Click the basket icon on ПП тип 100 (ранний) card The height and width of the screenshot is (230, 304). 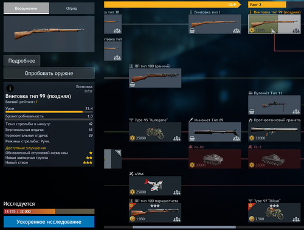coord(133,85)
